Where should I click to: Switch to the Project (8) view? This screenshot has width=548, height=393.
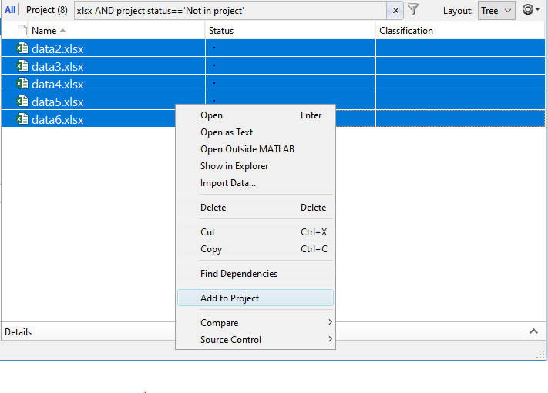[47, 10]
